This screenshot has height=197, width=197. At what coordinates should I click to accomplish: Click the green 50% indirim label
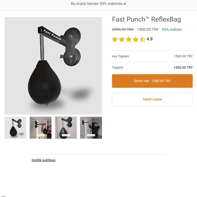(x=172, y=29)
